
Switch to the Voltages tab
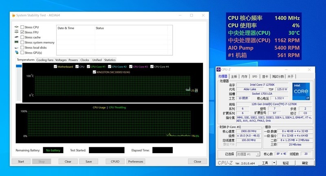click(x=61, y=60)
